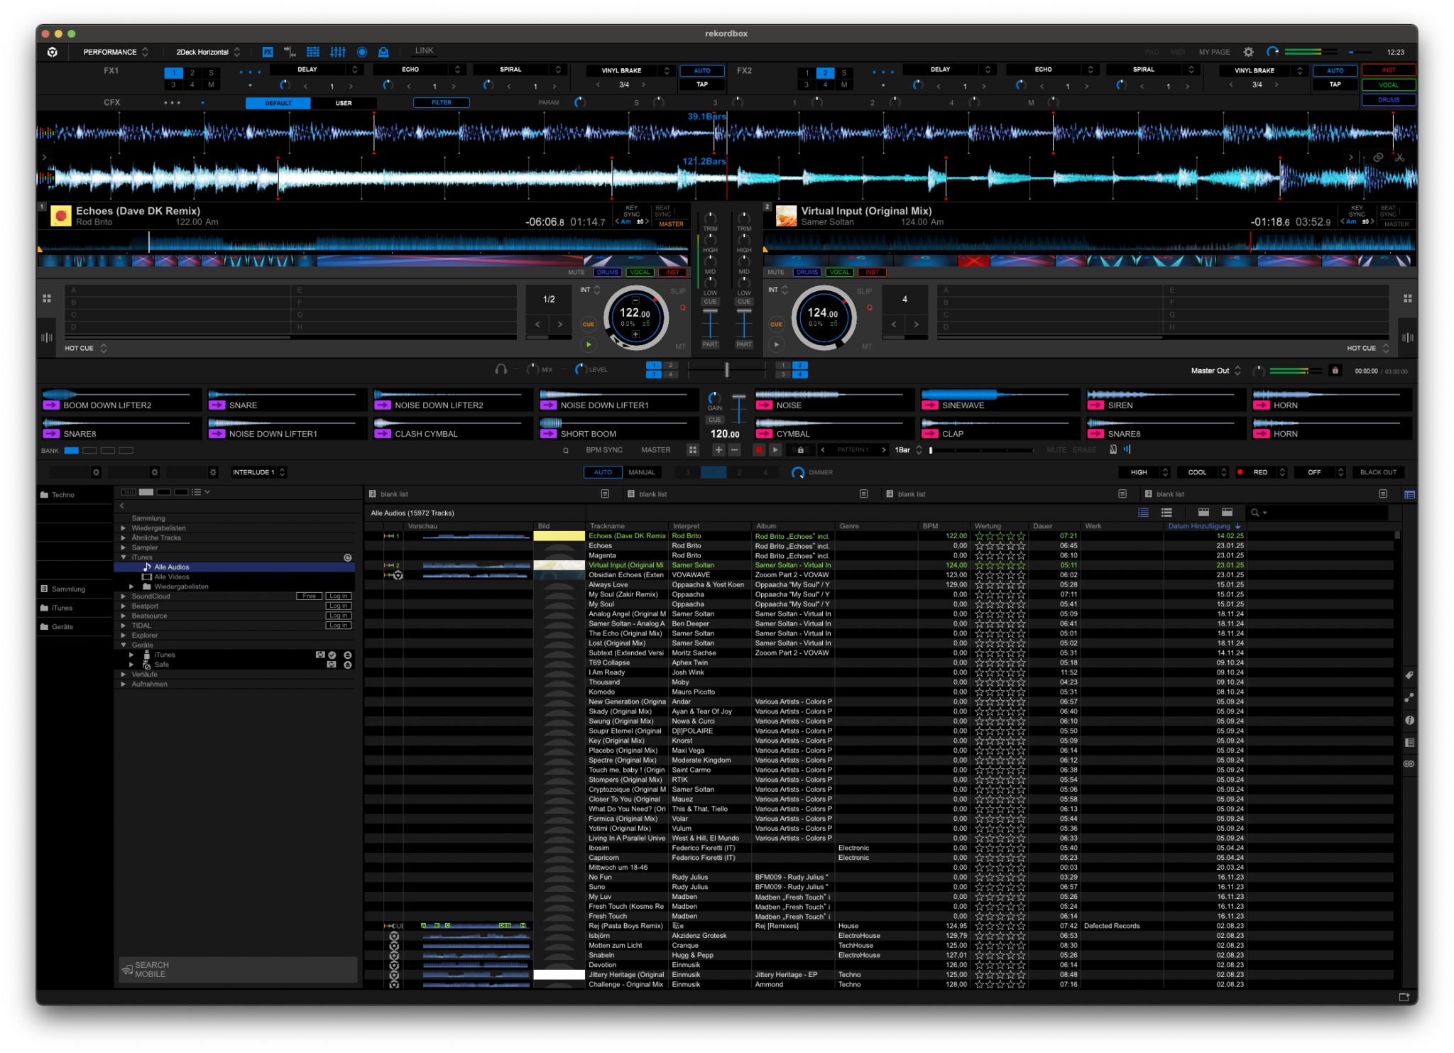Click the sampler pad grid icon in the toolbar
The height and width of the screenshot is (1053, 1454).
(x=313, y=52)
